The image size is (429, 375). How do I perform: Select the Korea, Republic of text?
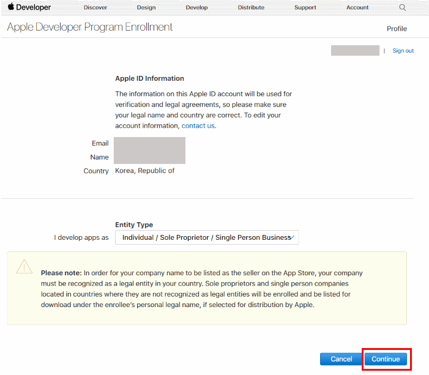point(144,171)
